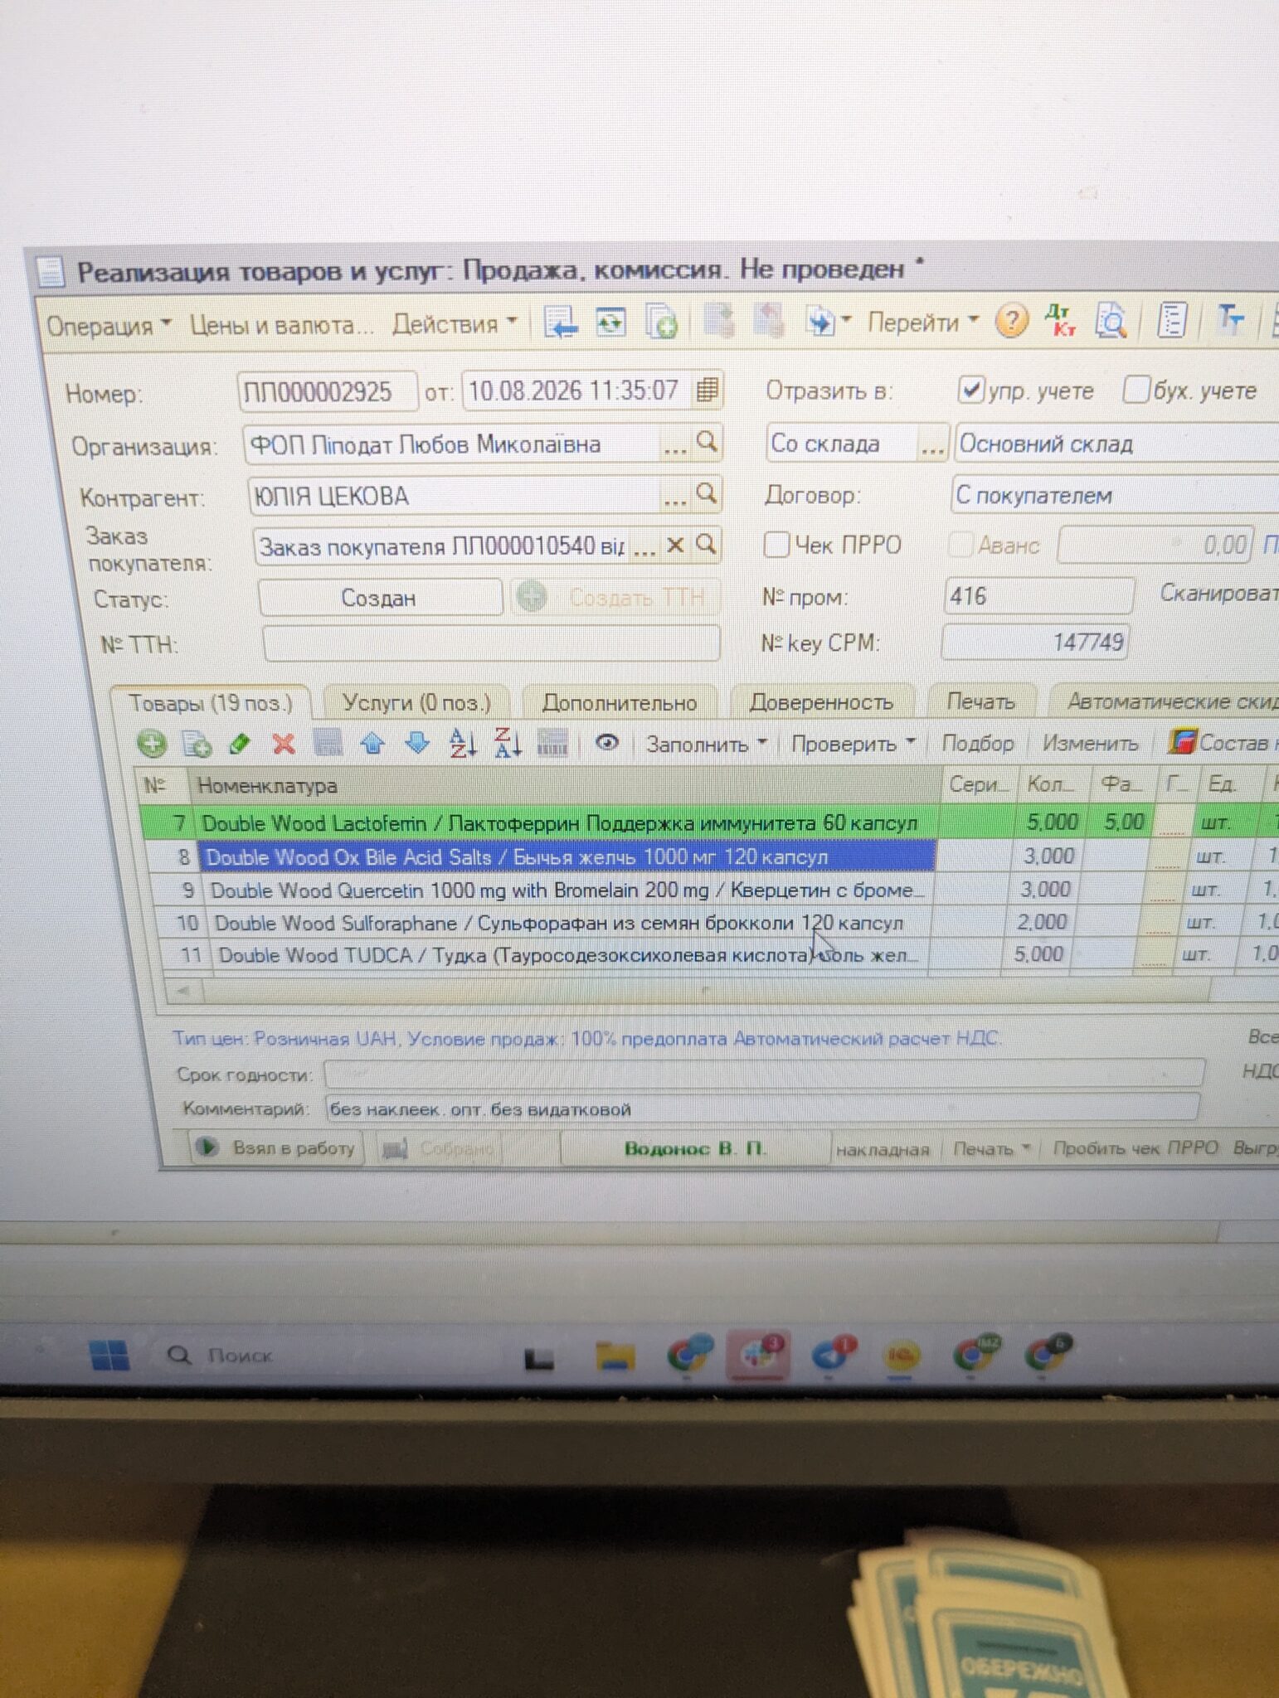Open the help question-mark icon

1012,320
